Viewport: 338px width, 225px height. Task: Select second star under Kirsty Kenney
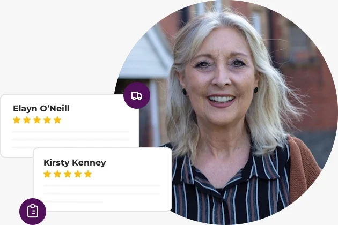(57, 174)
